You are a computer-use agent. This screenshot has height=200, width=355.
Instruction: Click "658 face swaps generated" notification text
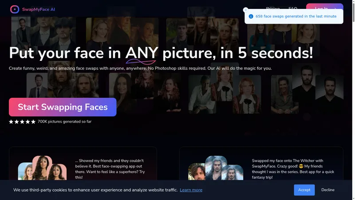pyautogui.click(x=296, y=16)
